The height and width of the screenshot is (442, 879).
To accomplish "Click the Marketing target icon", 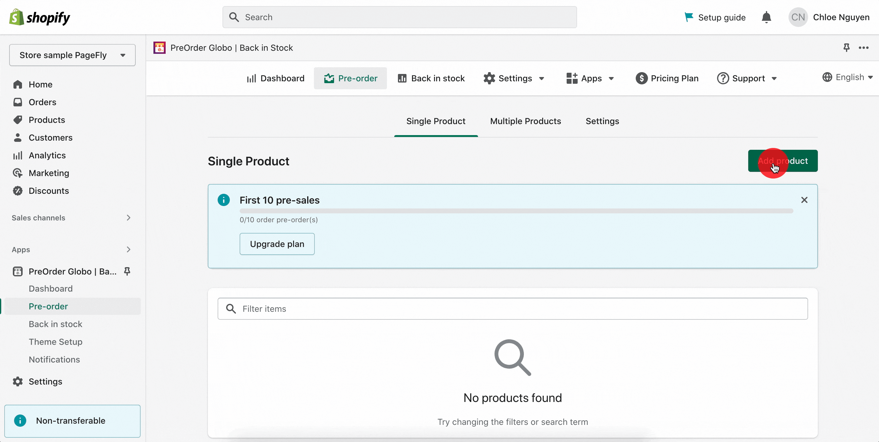I will click(x=18, y=173).
